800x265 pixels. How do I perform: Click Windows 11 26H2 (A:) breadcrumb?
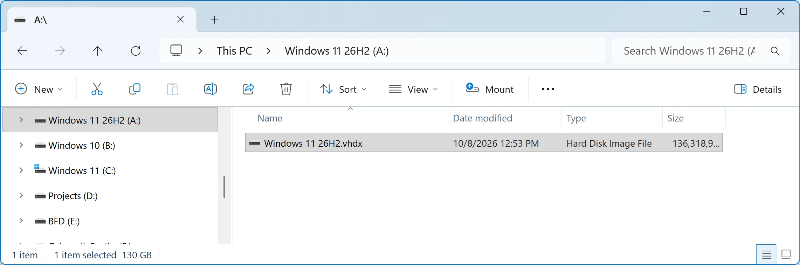click(x=337, y=51)
